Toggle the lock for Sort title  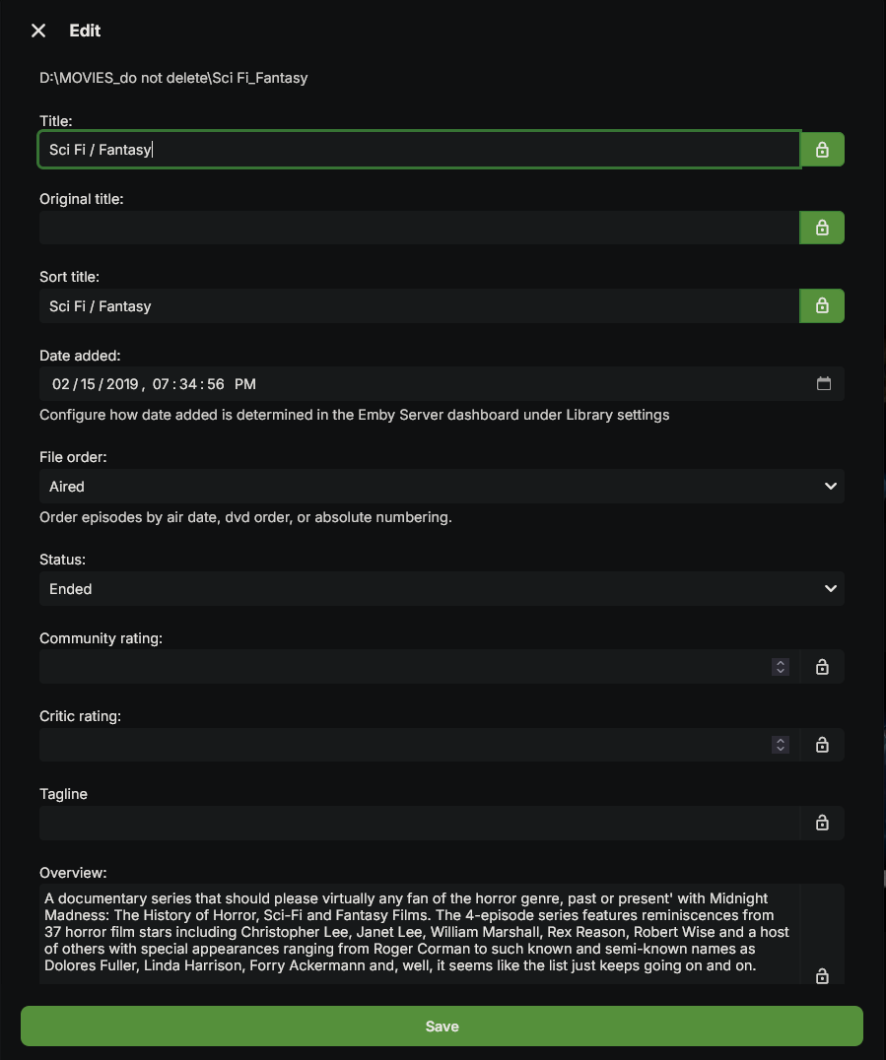click(822, 305)
